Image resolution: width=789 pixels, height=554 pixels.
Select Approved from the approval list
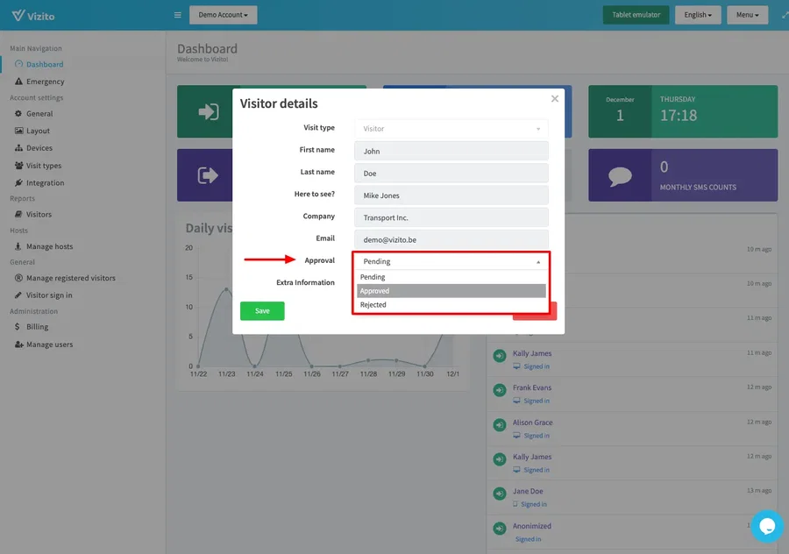[x=451, y=291]
